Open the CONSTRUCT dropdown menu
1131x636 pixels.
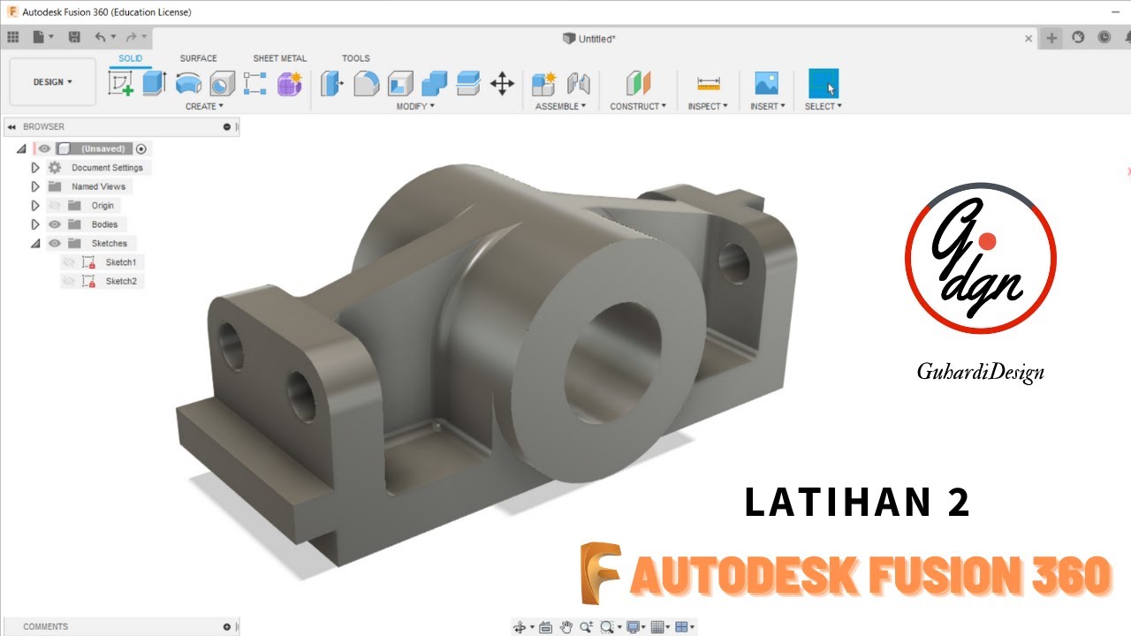pos(638,106)
